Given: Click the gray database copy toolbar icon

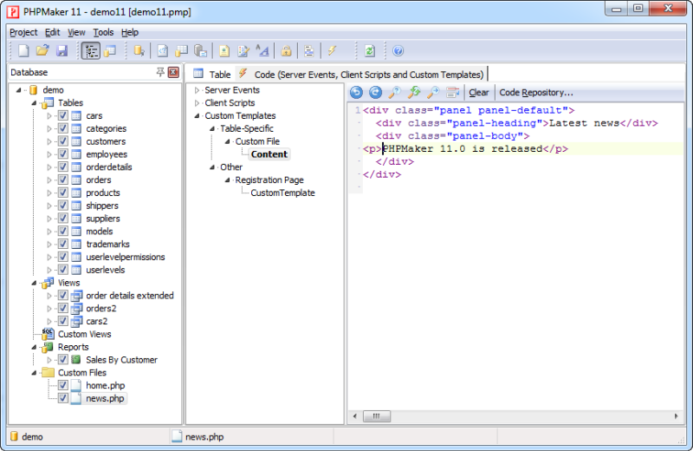Looking at the screenshot, I should [201, 51].
